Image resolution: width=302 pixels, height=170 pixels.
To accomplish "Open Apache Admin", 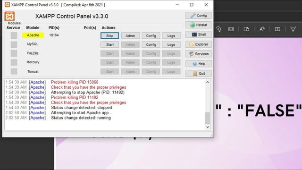I will coord(130,36).
